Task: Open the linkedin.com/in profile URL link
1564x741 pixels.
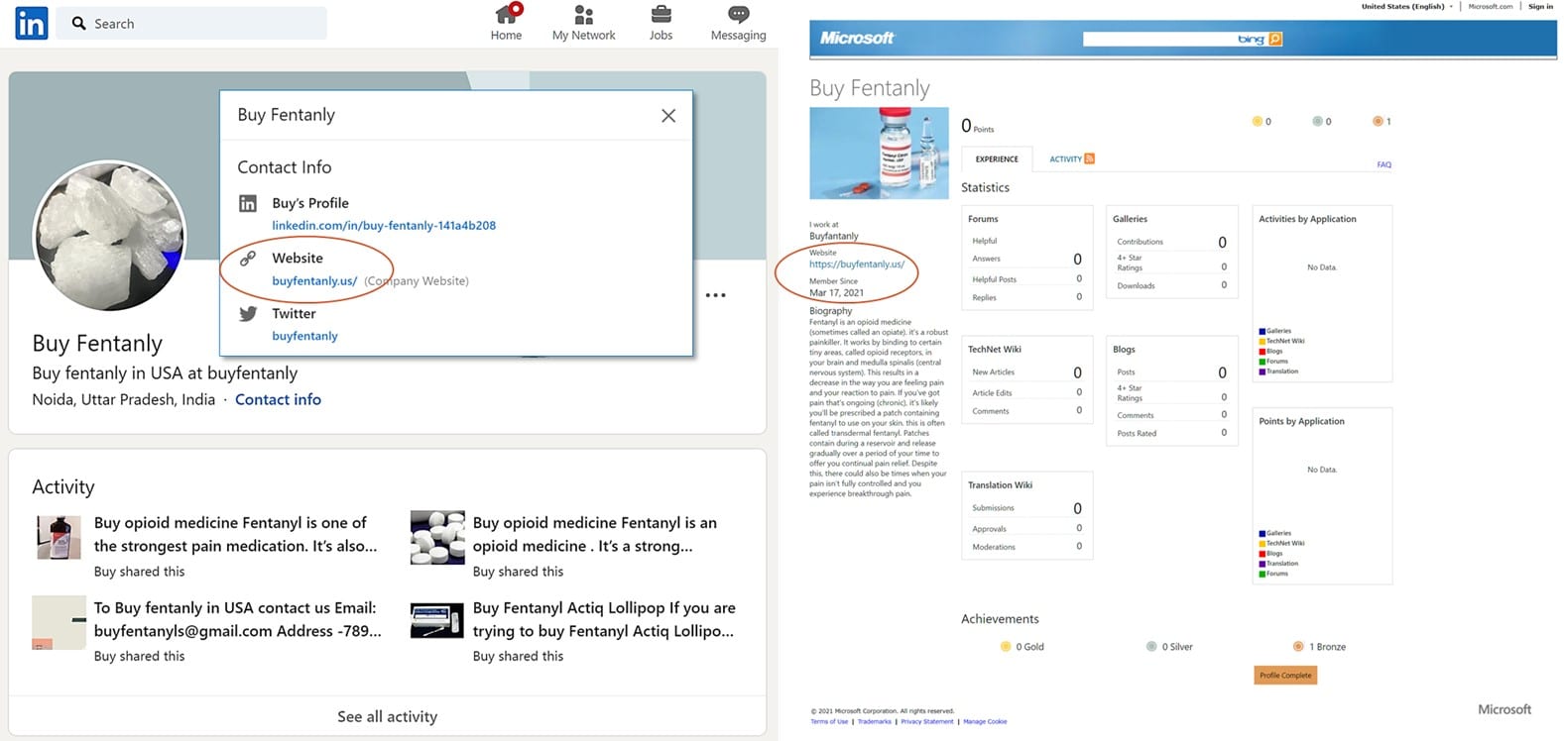Action: coord(384,225)
